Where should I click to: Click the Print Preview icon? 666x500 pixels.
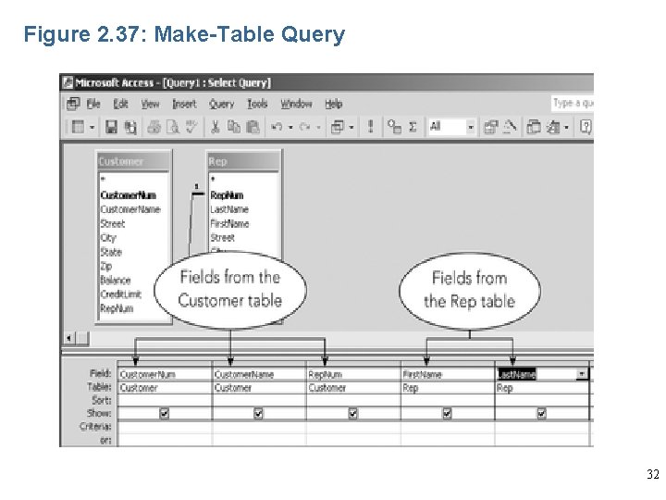pyautogui.click(x=172, y=127)
